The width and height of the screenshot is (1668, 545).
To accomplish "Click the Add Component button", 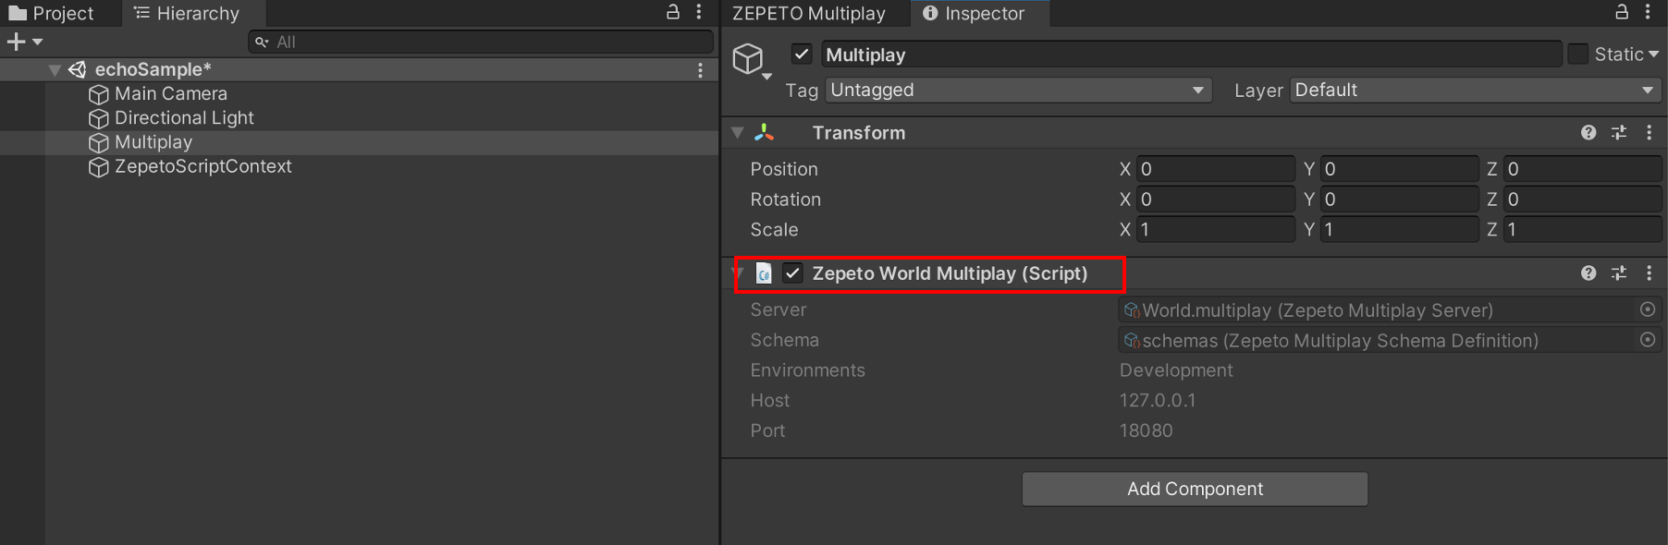I will click(x=1194, y=489).
